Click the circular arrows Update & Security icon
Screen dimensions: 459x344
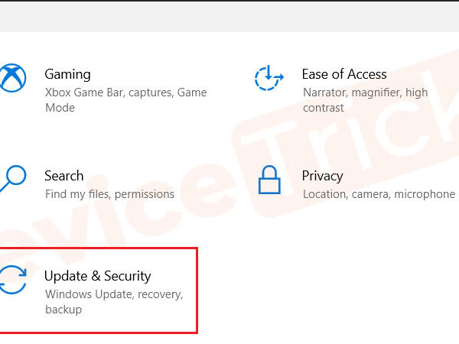[x=13, y=279]
